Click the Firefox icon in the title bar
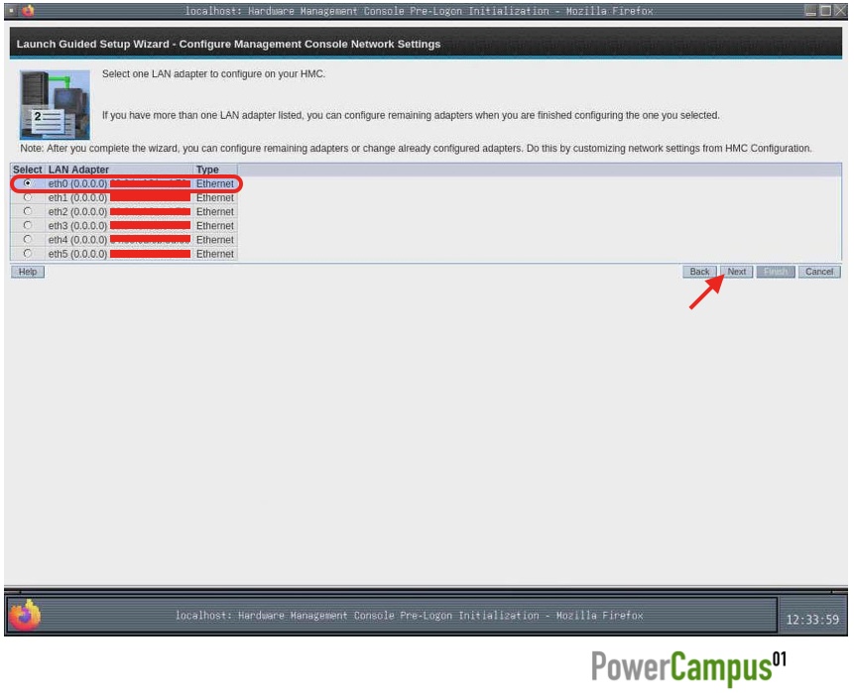Viewport: 854px width, 693px height. click(x=28, y=10)
